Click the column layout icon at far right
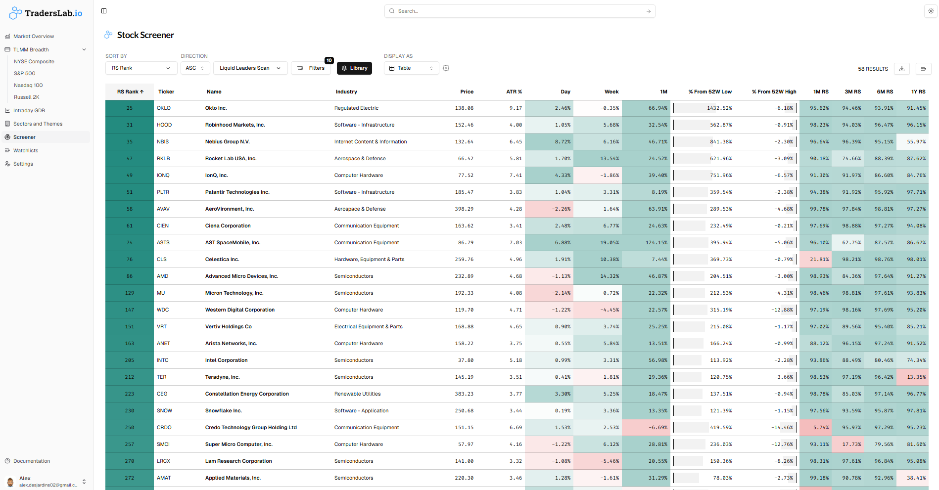Image resolution: width=939 pixels, height=490 pixels. pos(923,69)
